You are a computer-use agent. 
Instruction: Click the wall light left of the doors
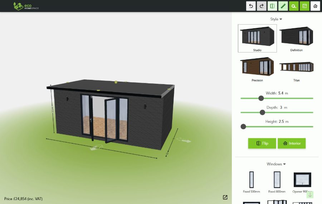point(67,99)
